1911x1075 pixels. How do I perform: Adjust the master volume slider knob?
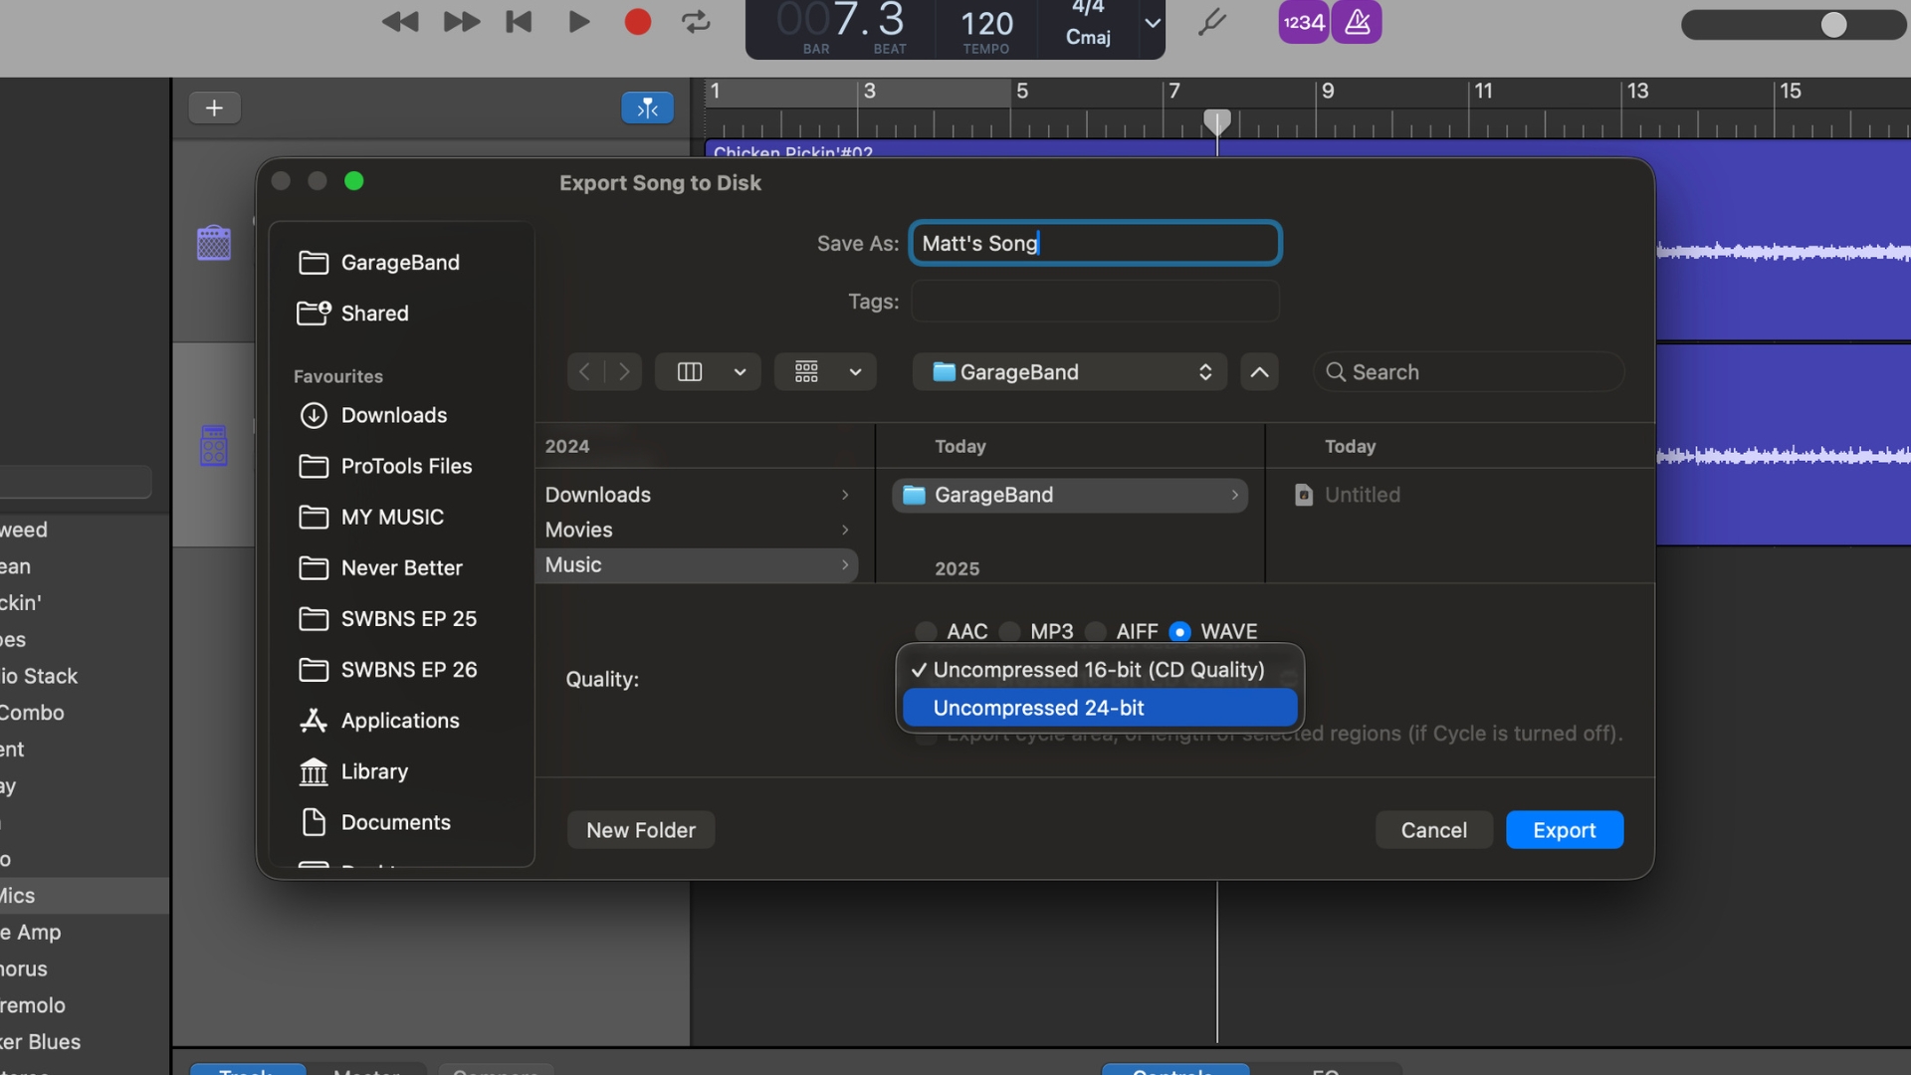[x=1833, y=25]
